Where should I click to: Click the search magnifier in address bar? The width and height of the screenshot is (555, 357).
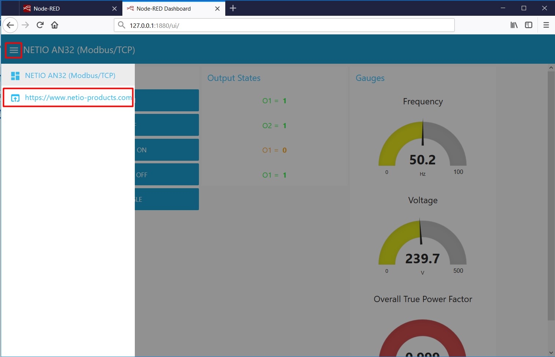pos(121,25)
